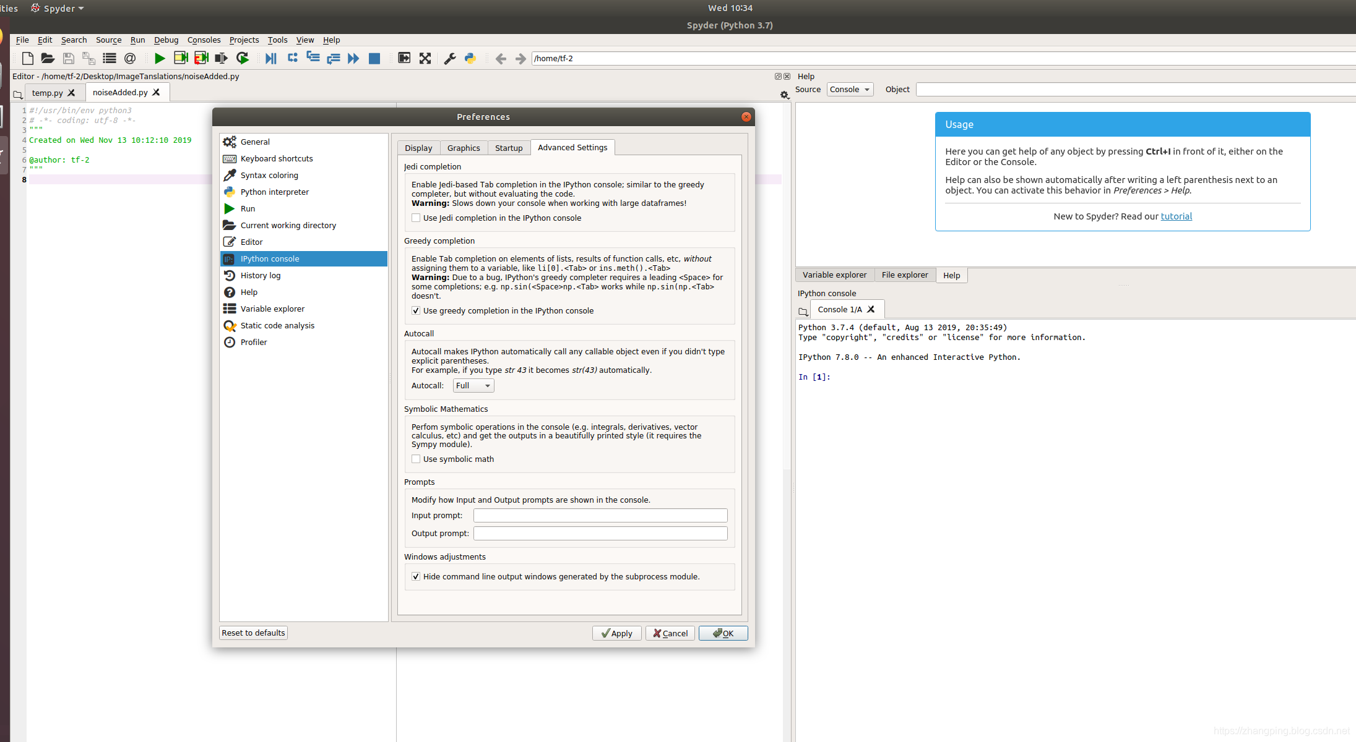Expand the Spyder app menu in top bar
The width and height of the screenshot is (1356, 742).
coord(59,8)
